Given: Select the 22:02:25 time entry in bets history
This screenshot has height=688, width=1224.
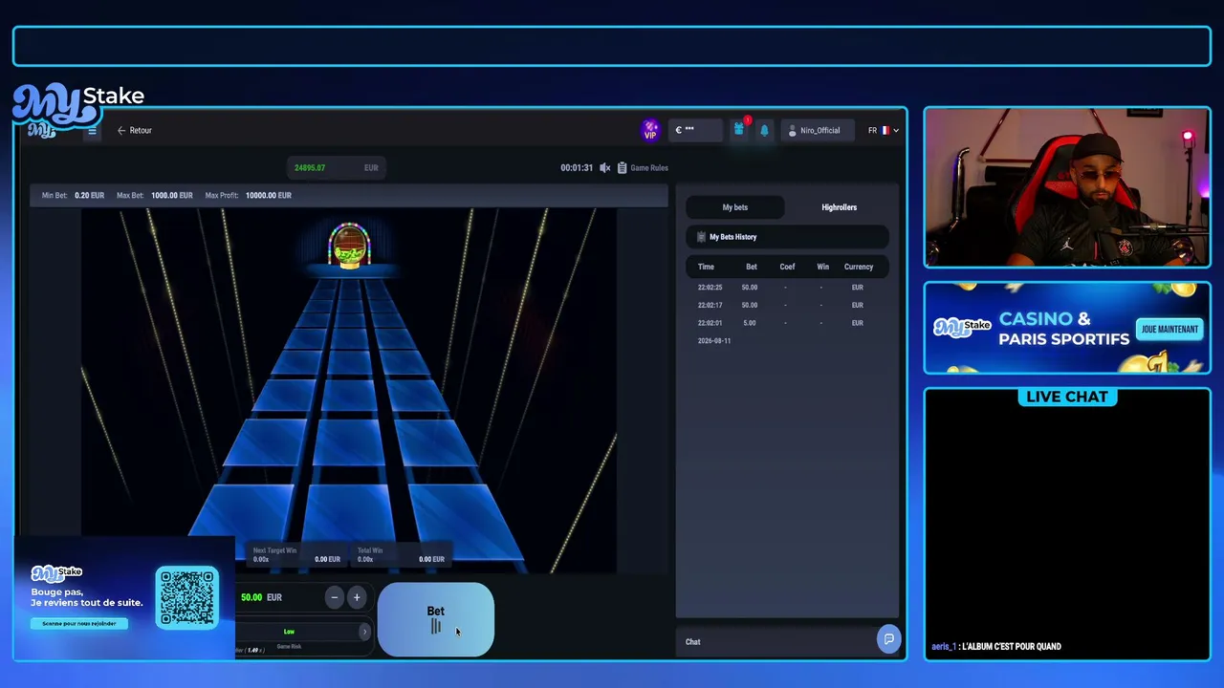Looking at the screenshot, I should (x=710, y=287).
